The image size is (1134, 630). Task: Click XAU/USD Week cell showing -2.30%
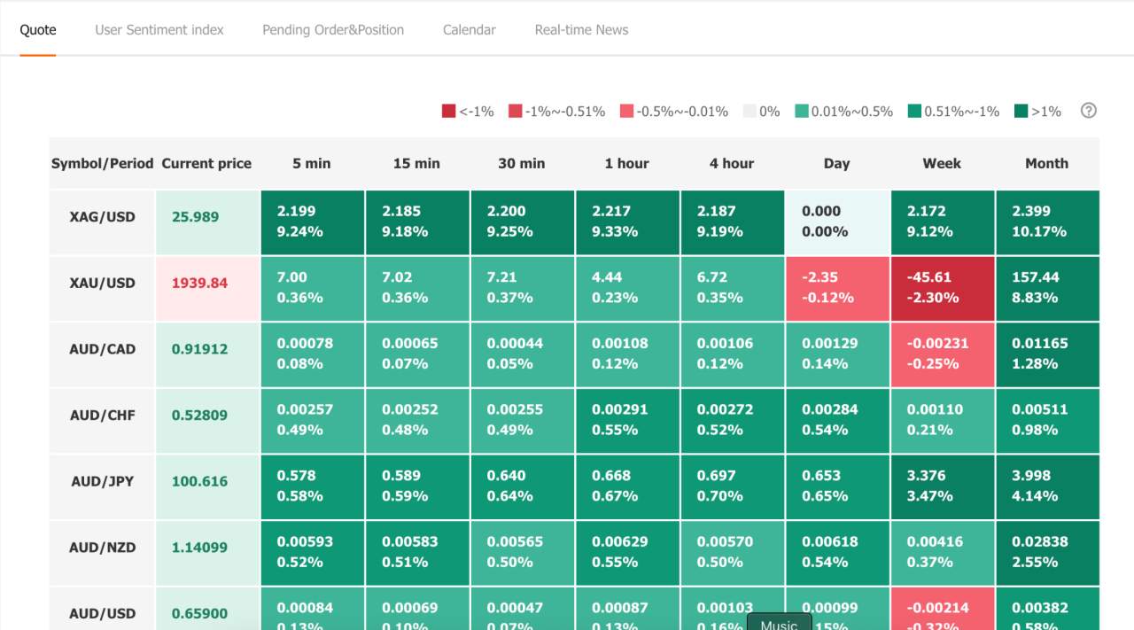pyautogui.click(x=942, y=288)
